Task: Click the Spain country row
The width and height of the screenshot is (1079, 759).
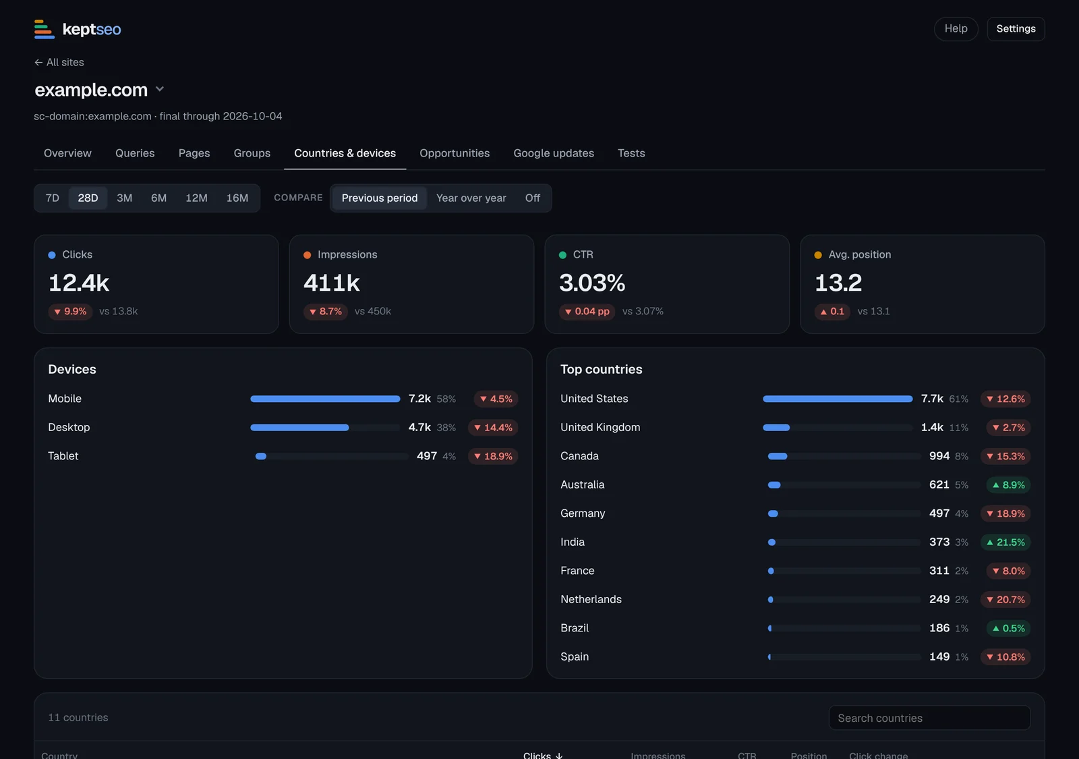Action: point(796,656)
